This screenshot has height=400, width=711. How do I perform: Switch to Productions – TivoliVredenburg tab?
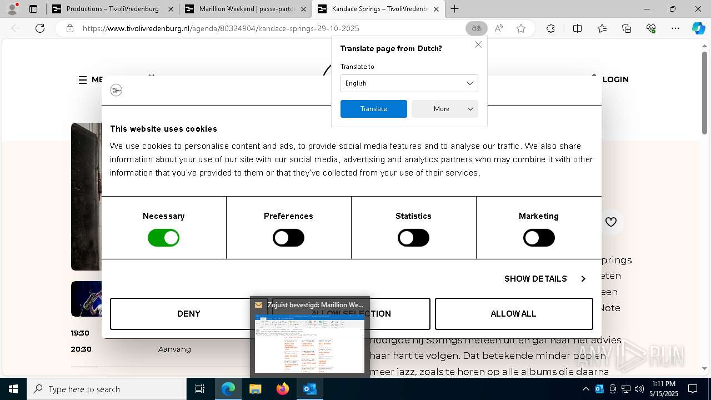(x=111, y=9)
